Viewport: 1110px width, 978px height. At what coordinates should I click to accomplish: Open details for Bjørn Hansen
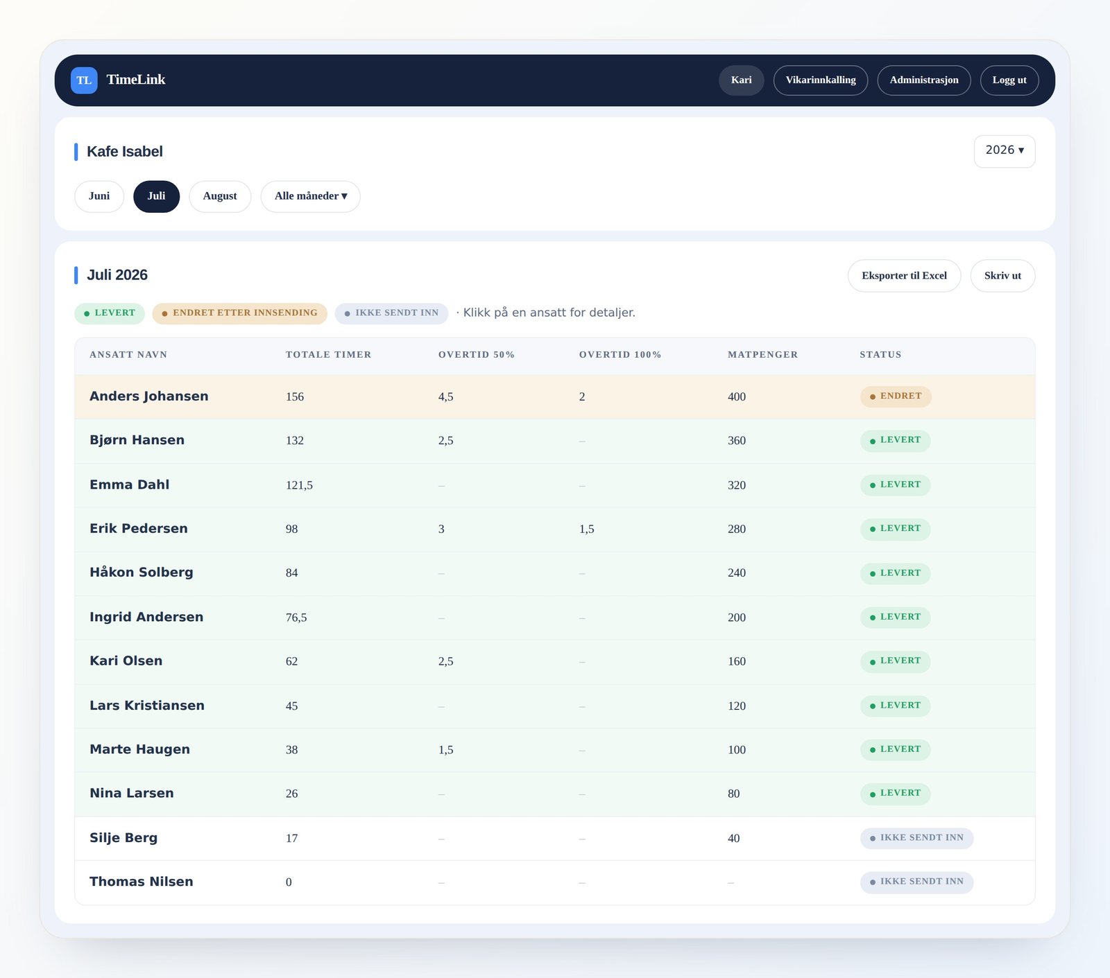(x=555, y=441)
